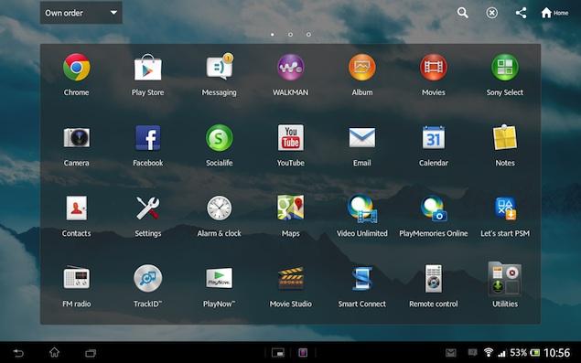Tap the Home button at top right
The height and width of the screenshot is (363, 581).
554,13
